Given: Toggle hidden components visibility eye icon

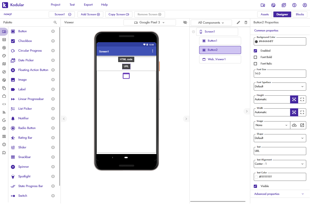Looking at the screenshot, I should coord(185,23).
